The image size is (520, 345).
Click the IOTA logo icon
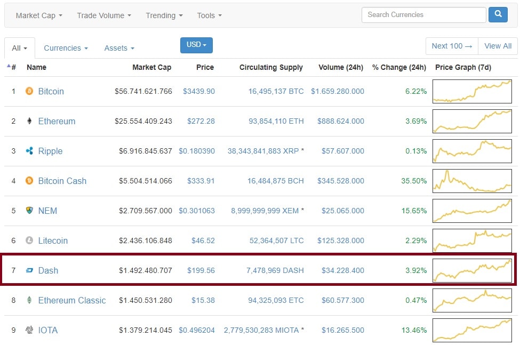click(x=29, y=330)
